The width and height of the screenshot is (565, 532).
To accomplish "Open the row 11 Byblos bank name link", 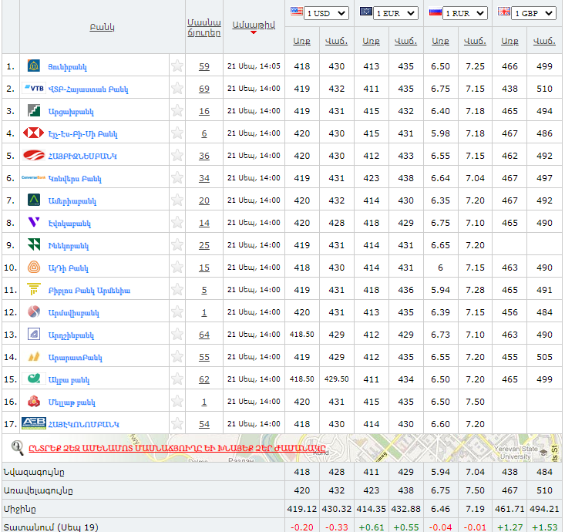I will pos(89,290).
